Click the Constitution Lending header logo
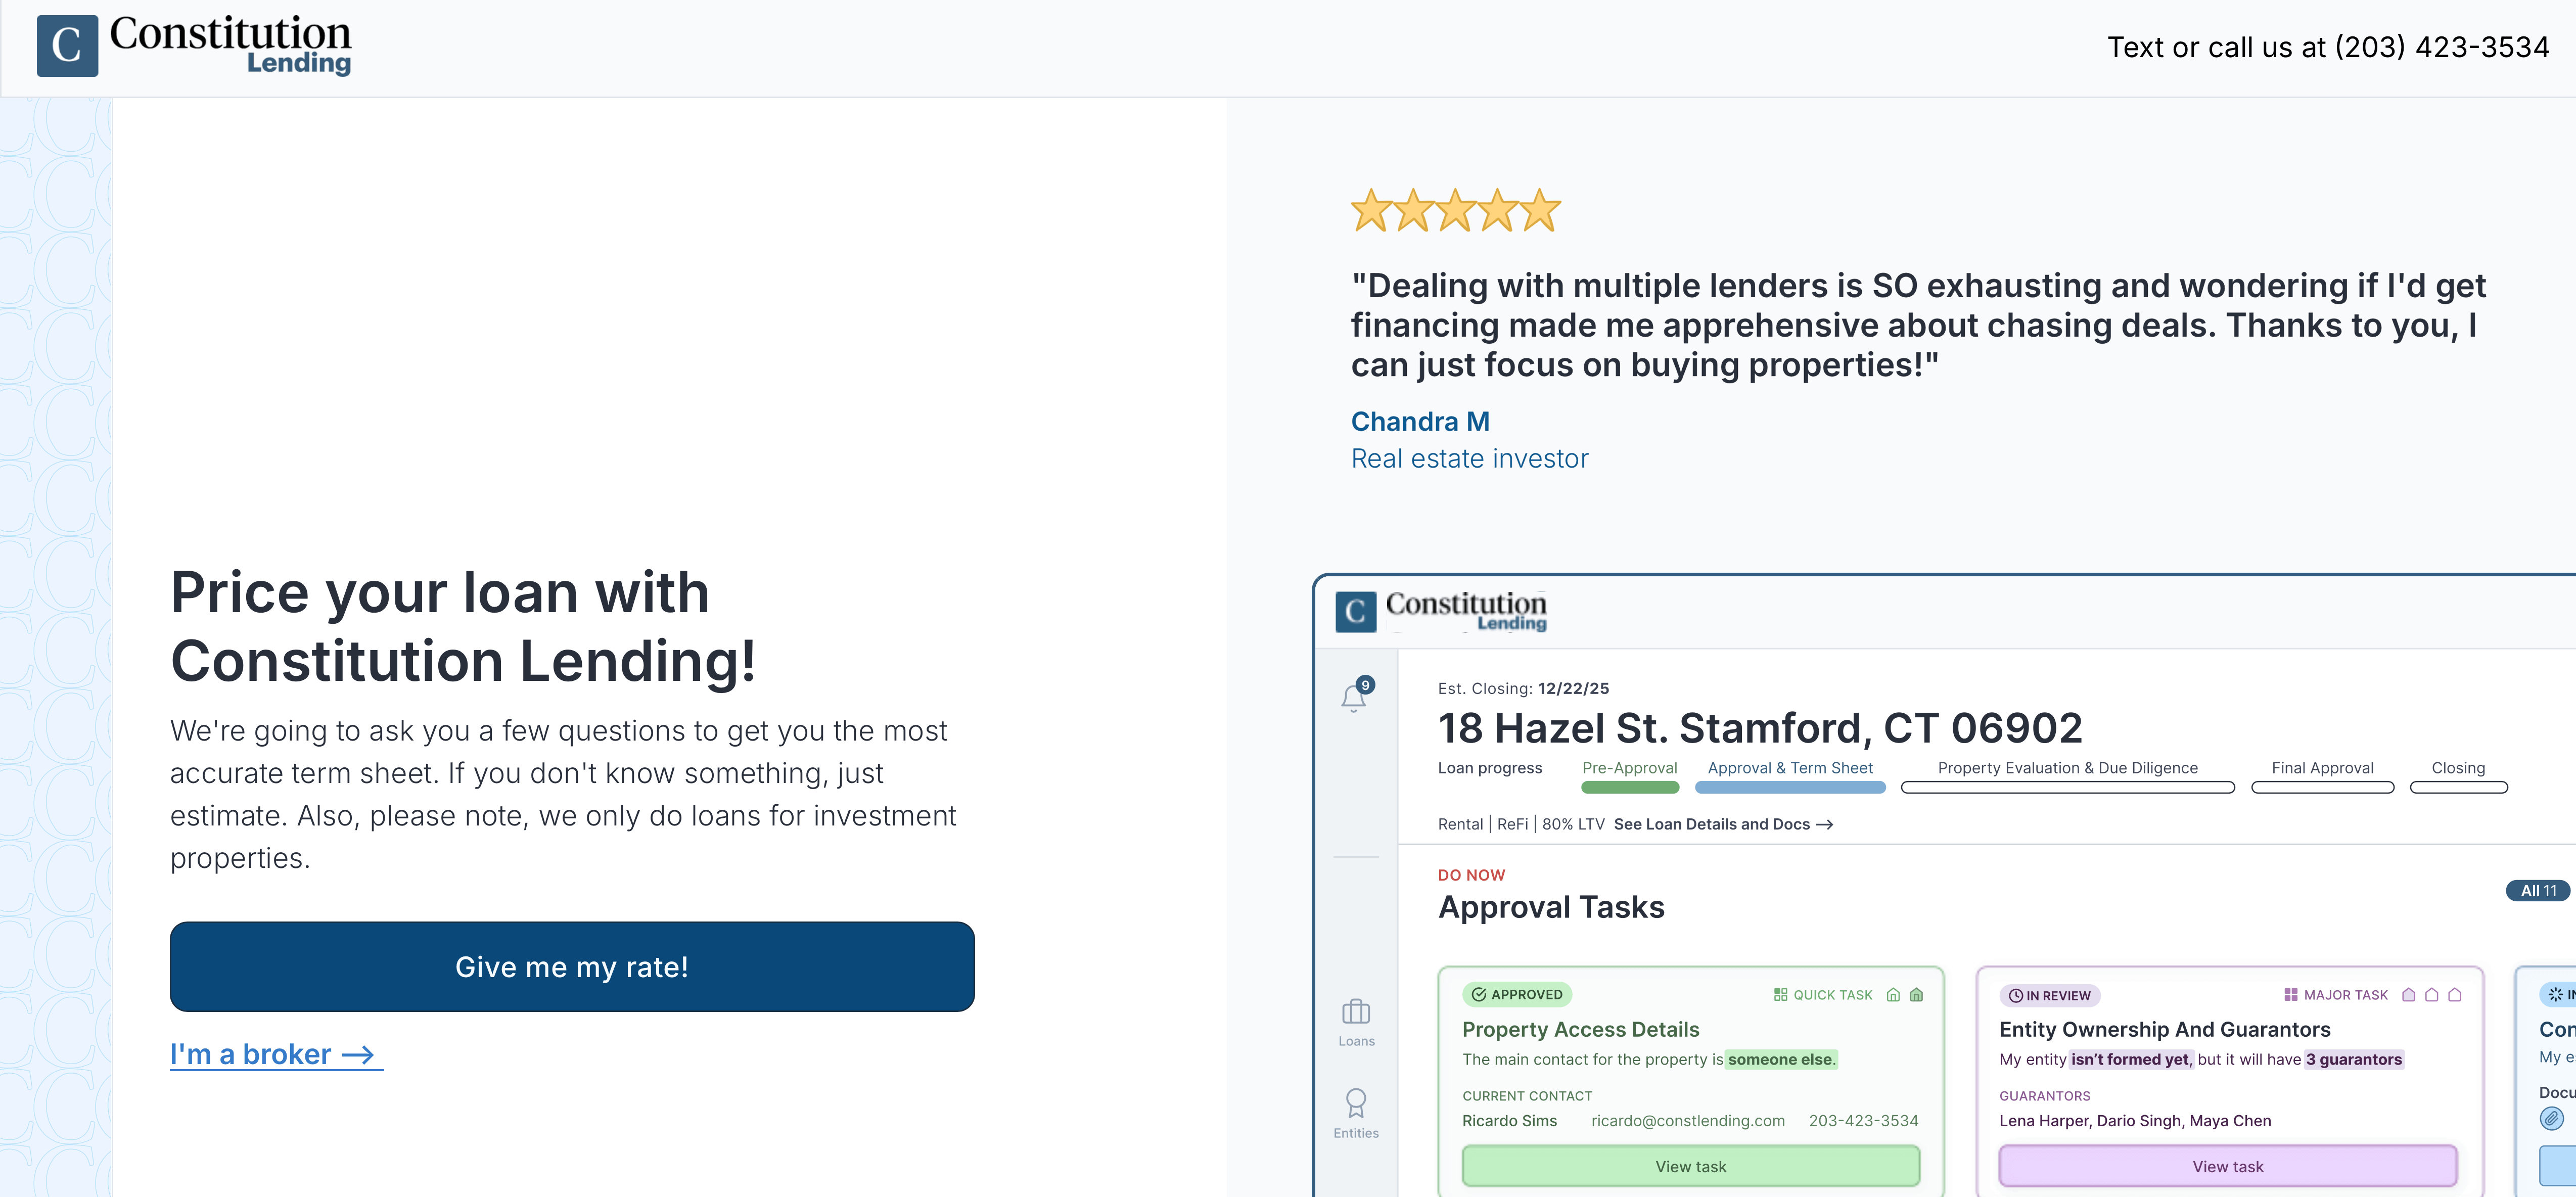The image size is (2576, 1197). tap(194, 46)
